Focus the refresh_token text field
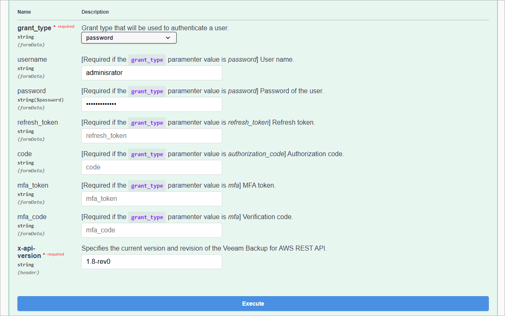Screen dimensions: 505x316 (151, 136)
